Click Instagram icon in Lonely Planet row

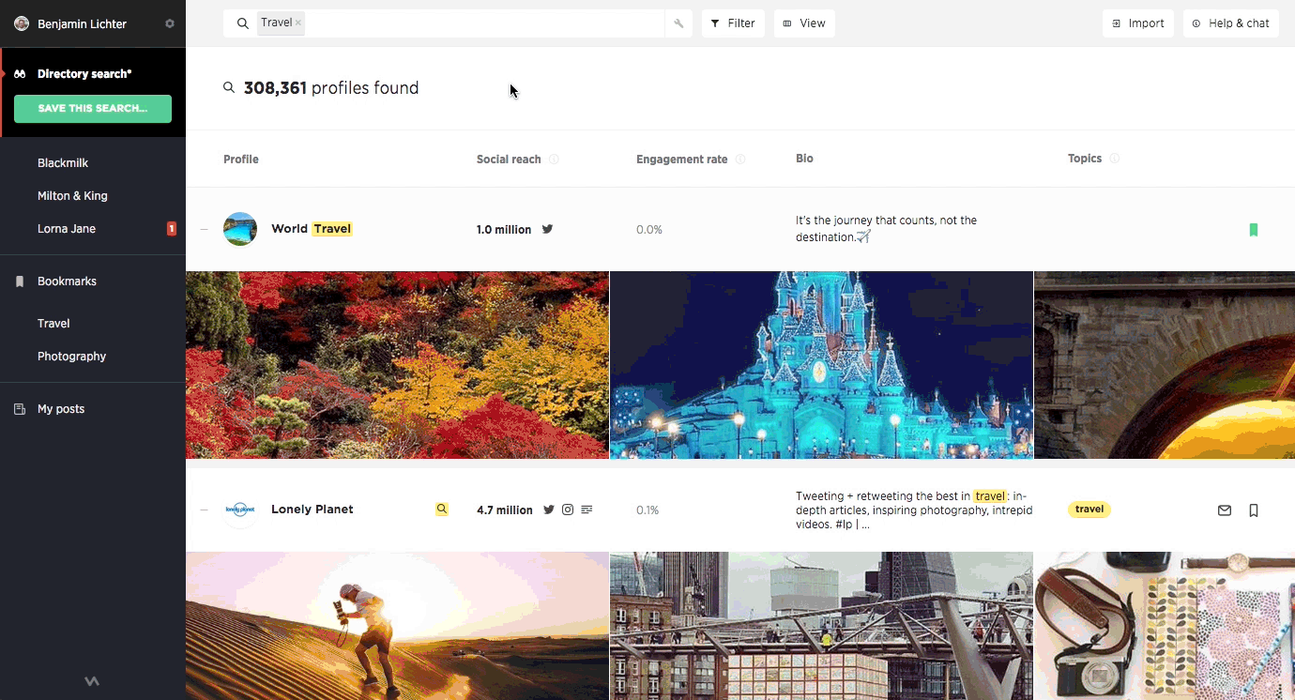pyautogui.click(x=568, y=510)
